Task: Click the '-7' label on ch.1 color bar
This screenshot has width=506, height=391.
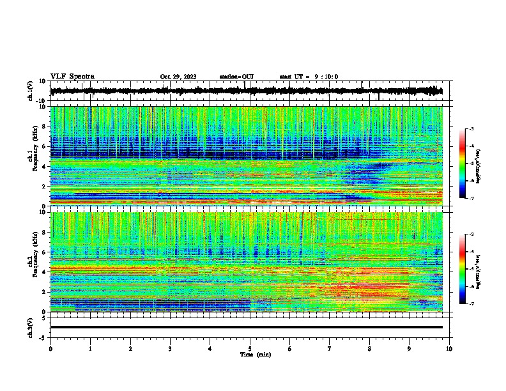Action: click(x=471, y=198)
